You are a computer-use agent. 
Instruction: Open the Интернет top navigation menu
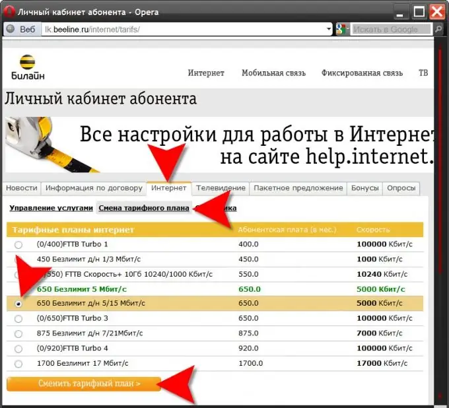click(x=206, y=73)
